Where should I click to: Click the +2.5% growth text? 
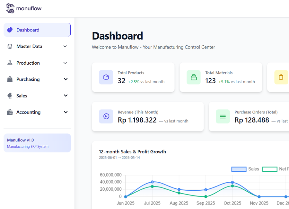coord(134,82)
